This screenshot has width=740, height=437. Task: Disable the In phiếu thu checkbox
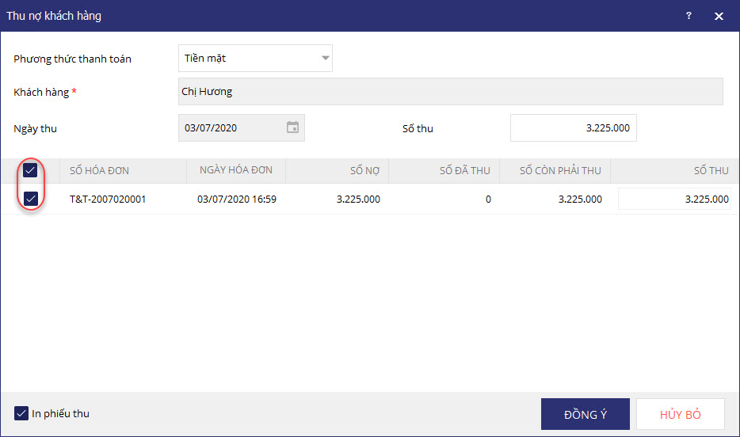(x=21, y=413)
